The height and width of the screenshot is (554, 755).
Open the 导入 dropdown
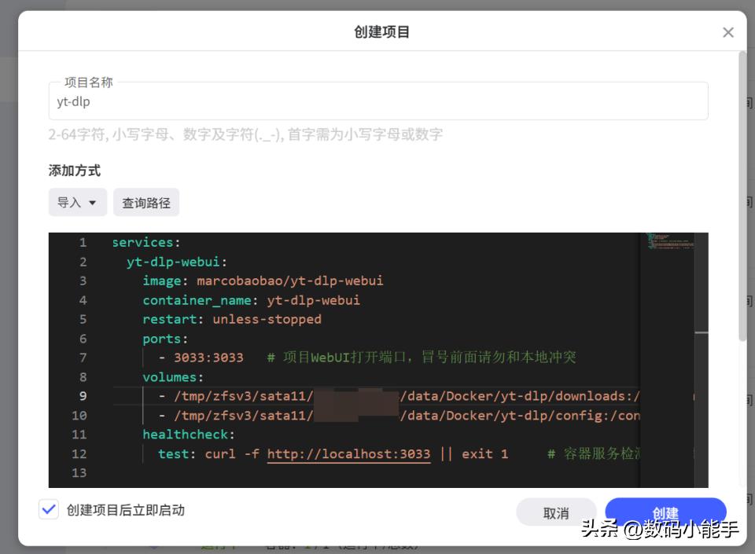[78, 203]
